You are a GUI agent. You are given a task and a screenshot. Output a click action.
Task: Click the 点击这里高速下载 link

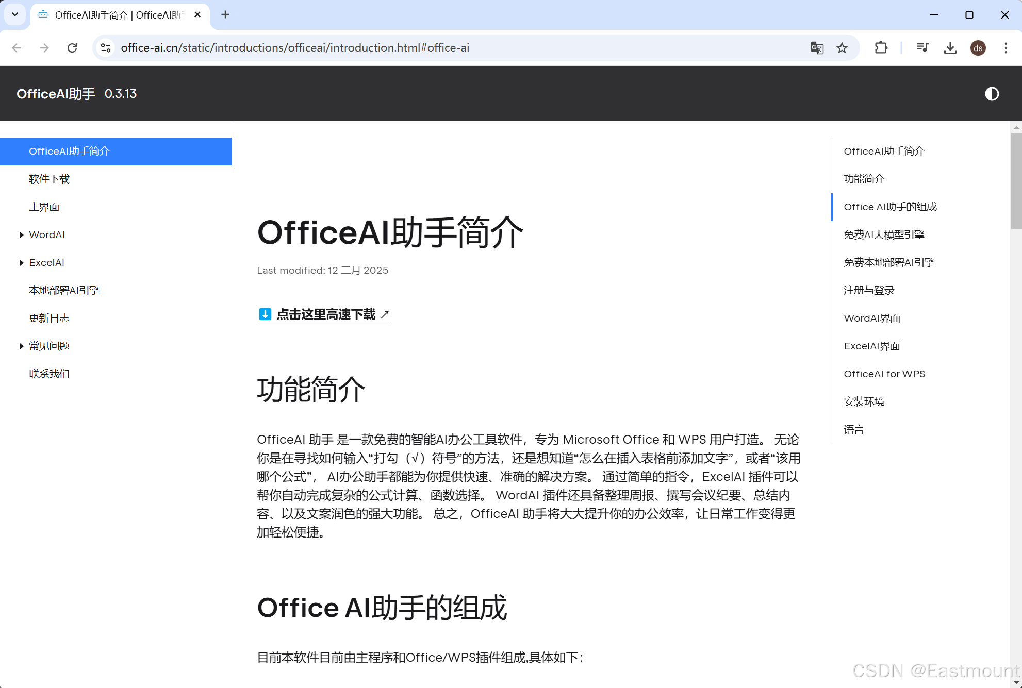click(x=326, y=314)
